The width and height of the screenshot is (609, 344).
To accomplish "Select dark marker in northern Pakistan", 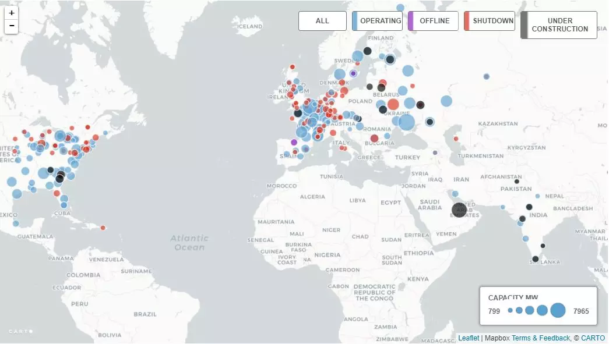I will pyautogui.click(x=517, y=181).
